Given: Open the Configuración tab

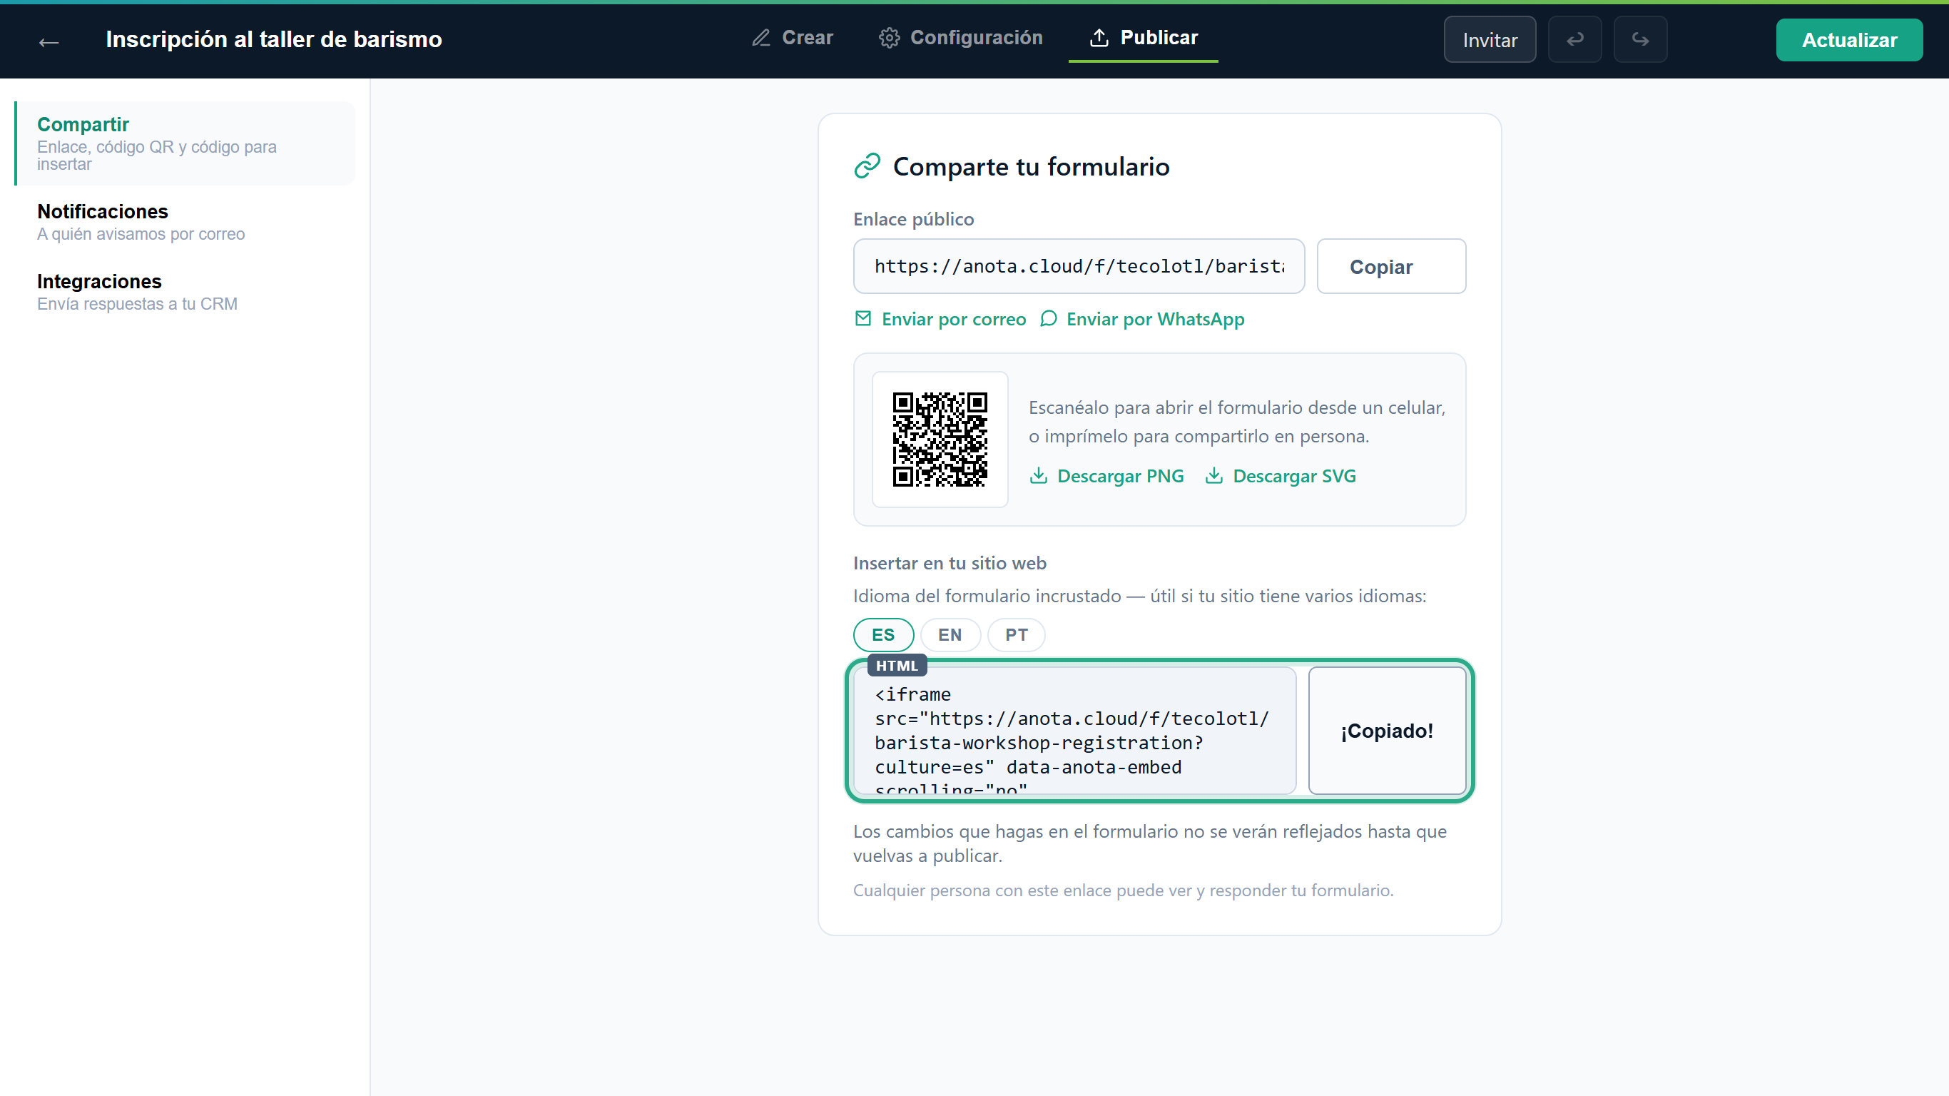Looking at the screenshot, I should click(x=961, y=38).
